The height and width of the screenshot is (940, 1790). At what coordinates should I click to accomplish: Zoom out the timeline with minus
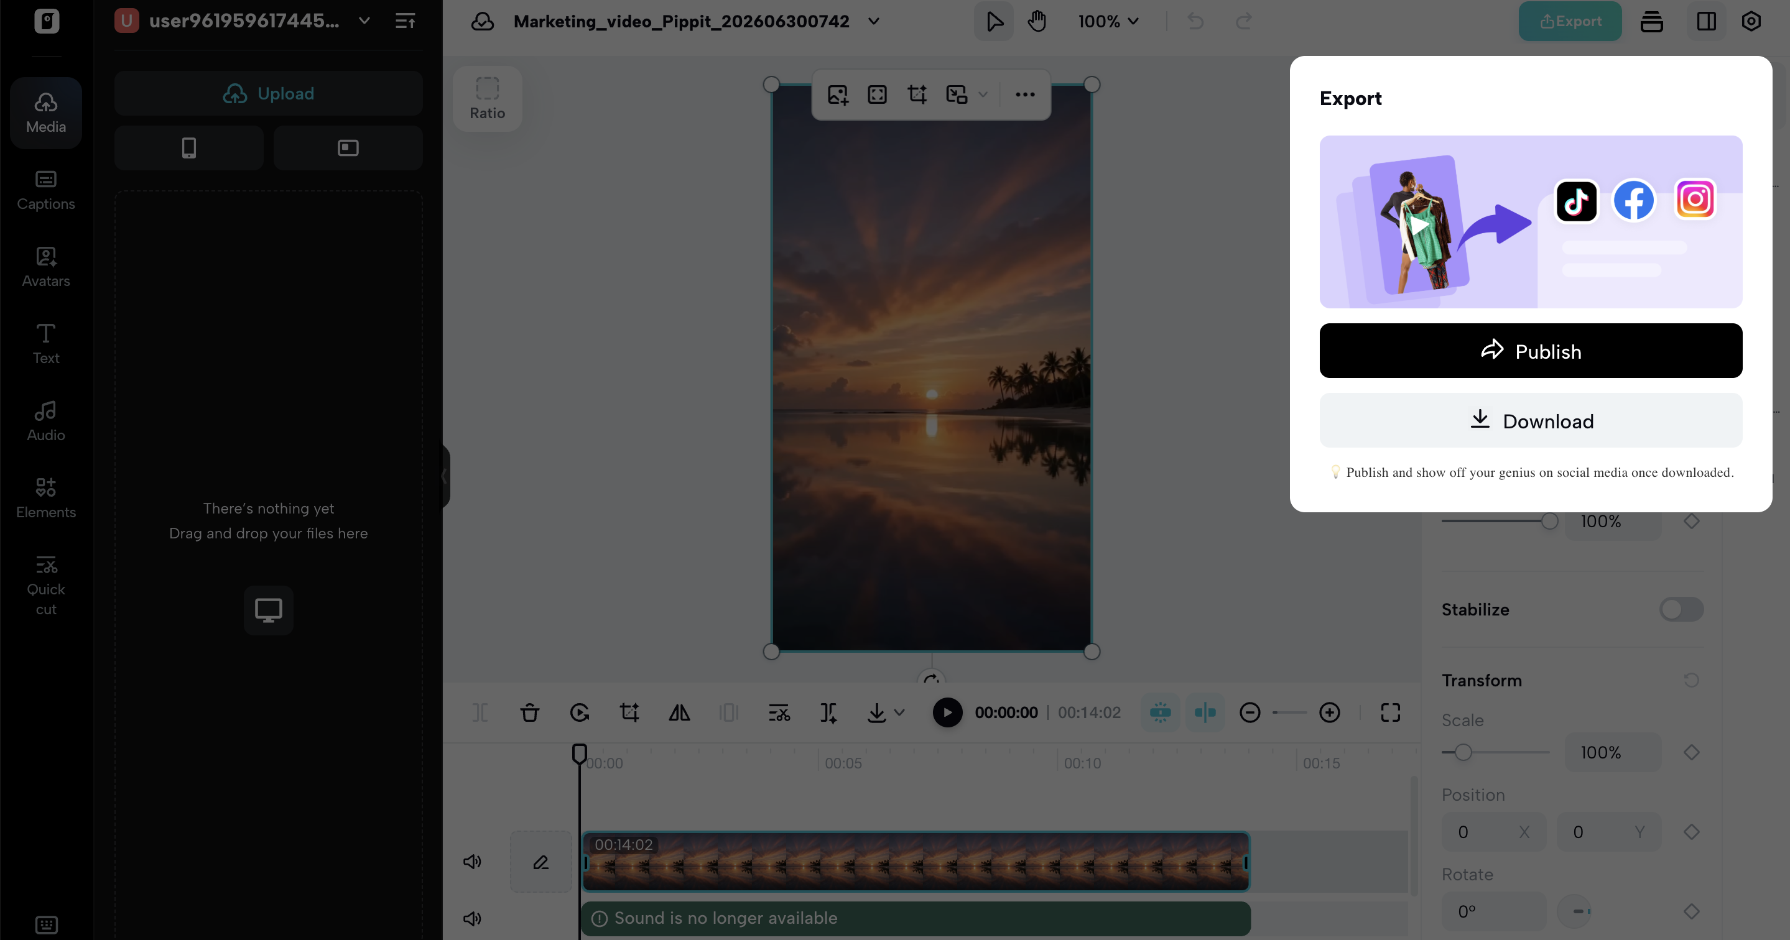1250,713
